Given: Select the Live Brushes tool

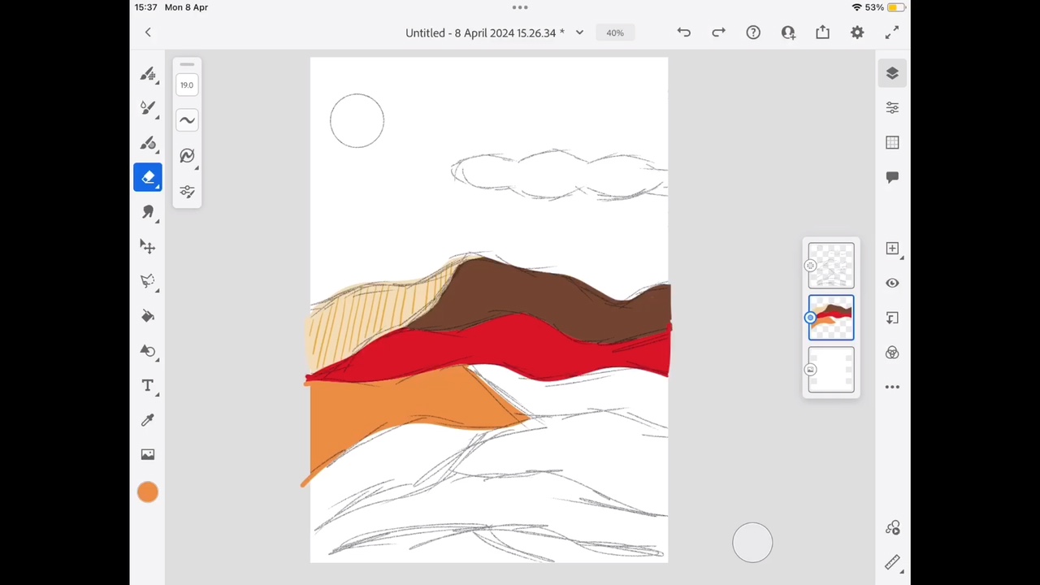Looking at the screenshot, I should tap(148, 108).
